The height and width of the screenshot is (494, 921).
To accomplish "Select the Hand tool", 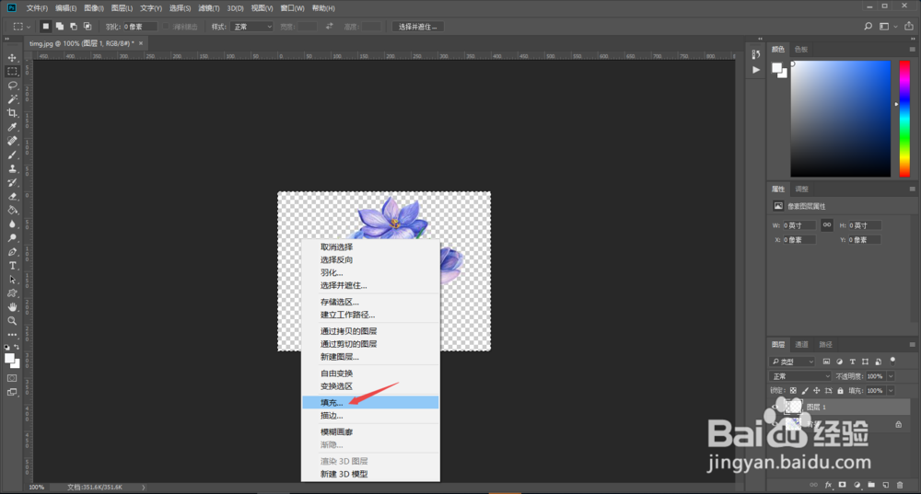I will pos(12,307).
